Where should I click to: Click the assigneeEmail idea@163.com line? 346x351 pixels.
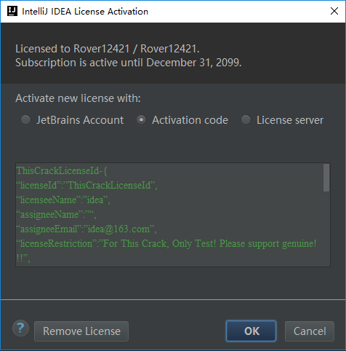(86, 229)
